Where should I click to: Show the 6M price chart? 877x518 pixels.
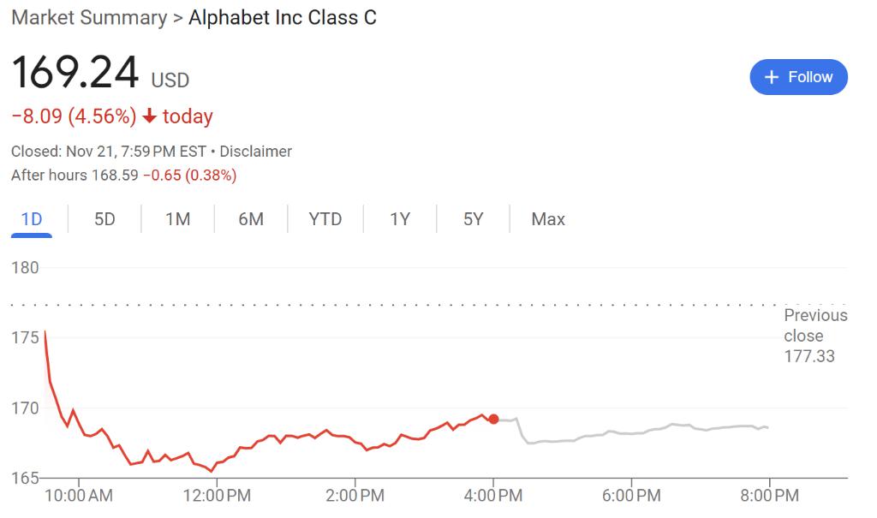(x=251, y=219)
